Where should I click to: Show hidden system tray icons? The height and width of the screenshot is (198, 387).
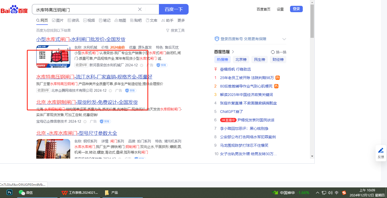(318, 193)
